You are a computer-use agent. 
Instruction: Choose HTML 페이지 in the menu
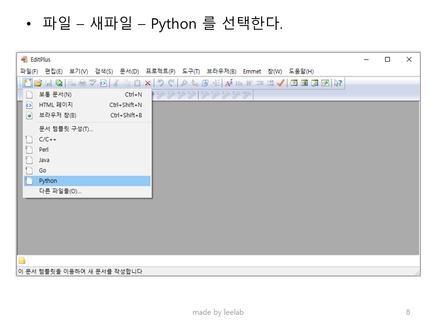tap(87, 105)
